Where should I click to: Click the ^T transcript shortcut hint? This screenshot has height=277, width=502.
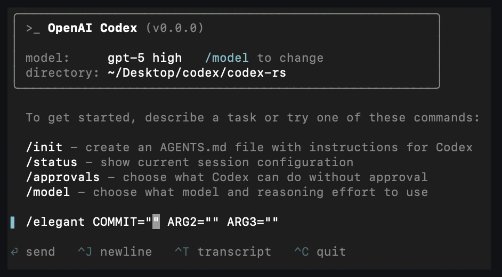tap(223, 251)
